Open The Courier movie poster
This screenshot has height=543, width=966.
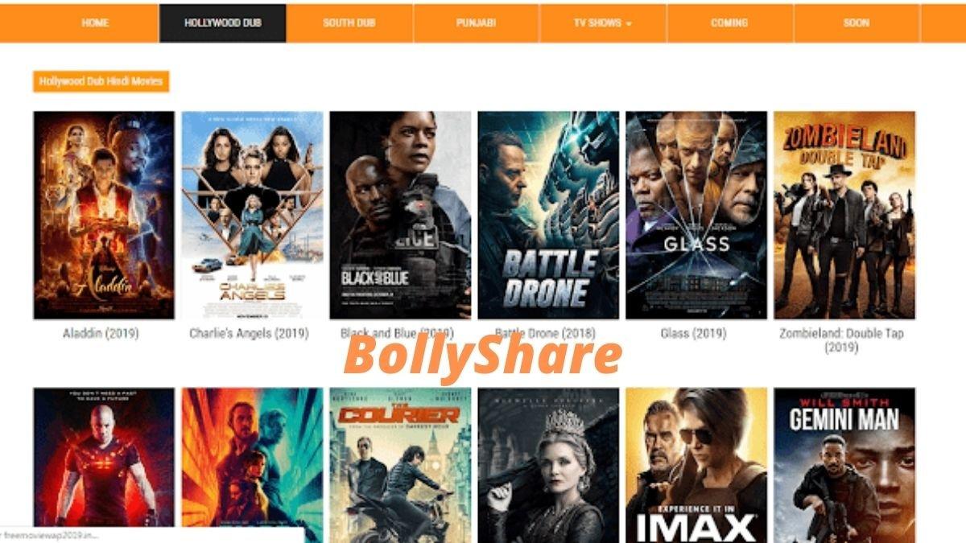coord(400,465)
